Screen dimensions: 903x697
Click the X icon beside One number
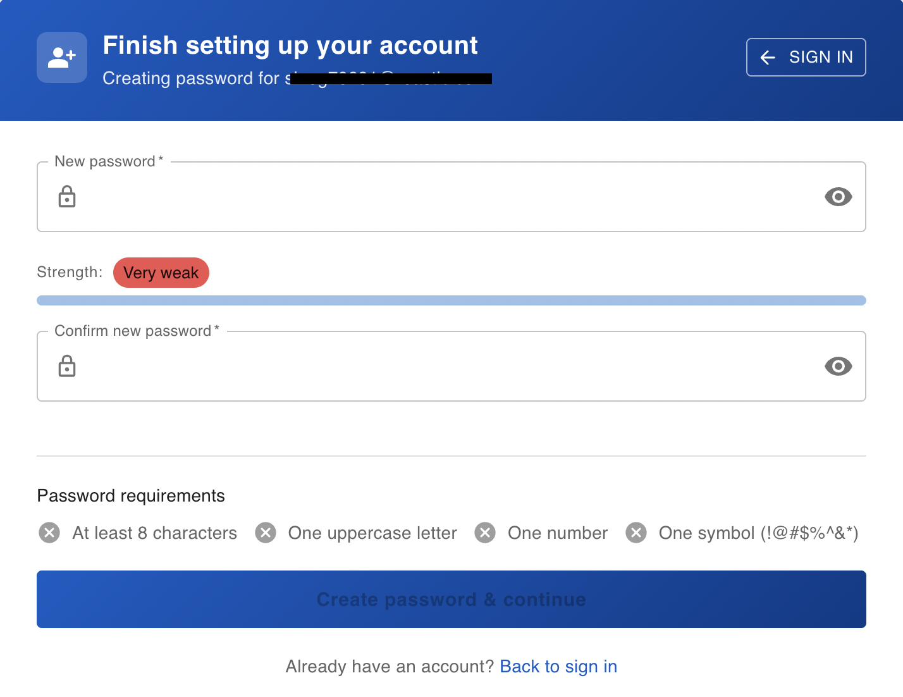[485, 533]
